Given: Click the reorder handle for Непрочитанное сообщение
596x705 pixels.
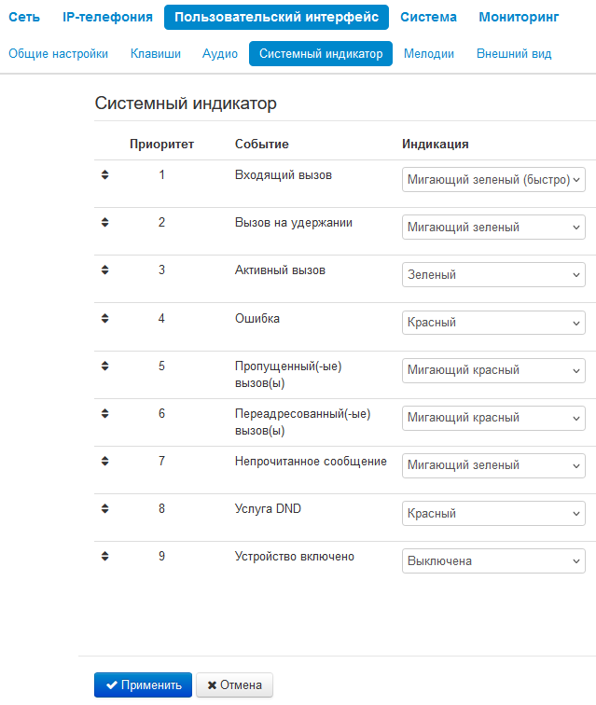Looking at the screenshot, I should tap(104, 461).
